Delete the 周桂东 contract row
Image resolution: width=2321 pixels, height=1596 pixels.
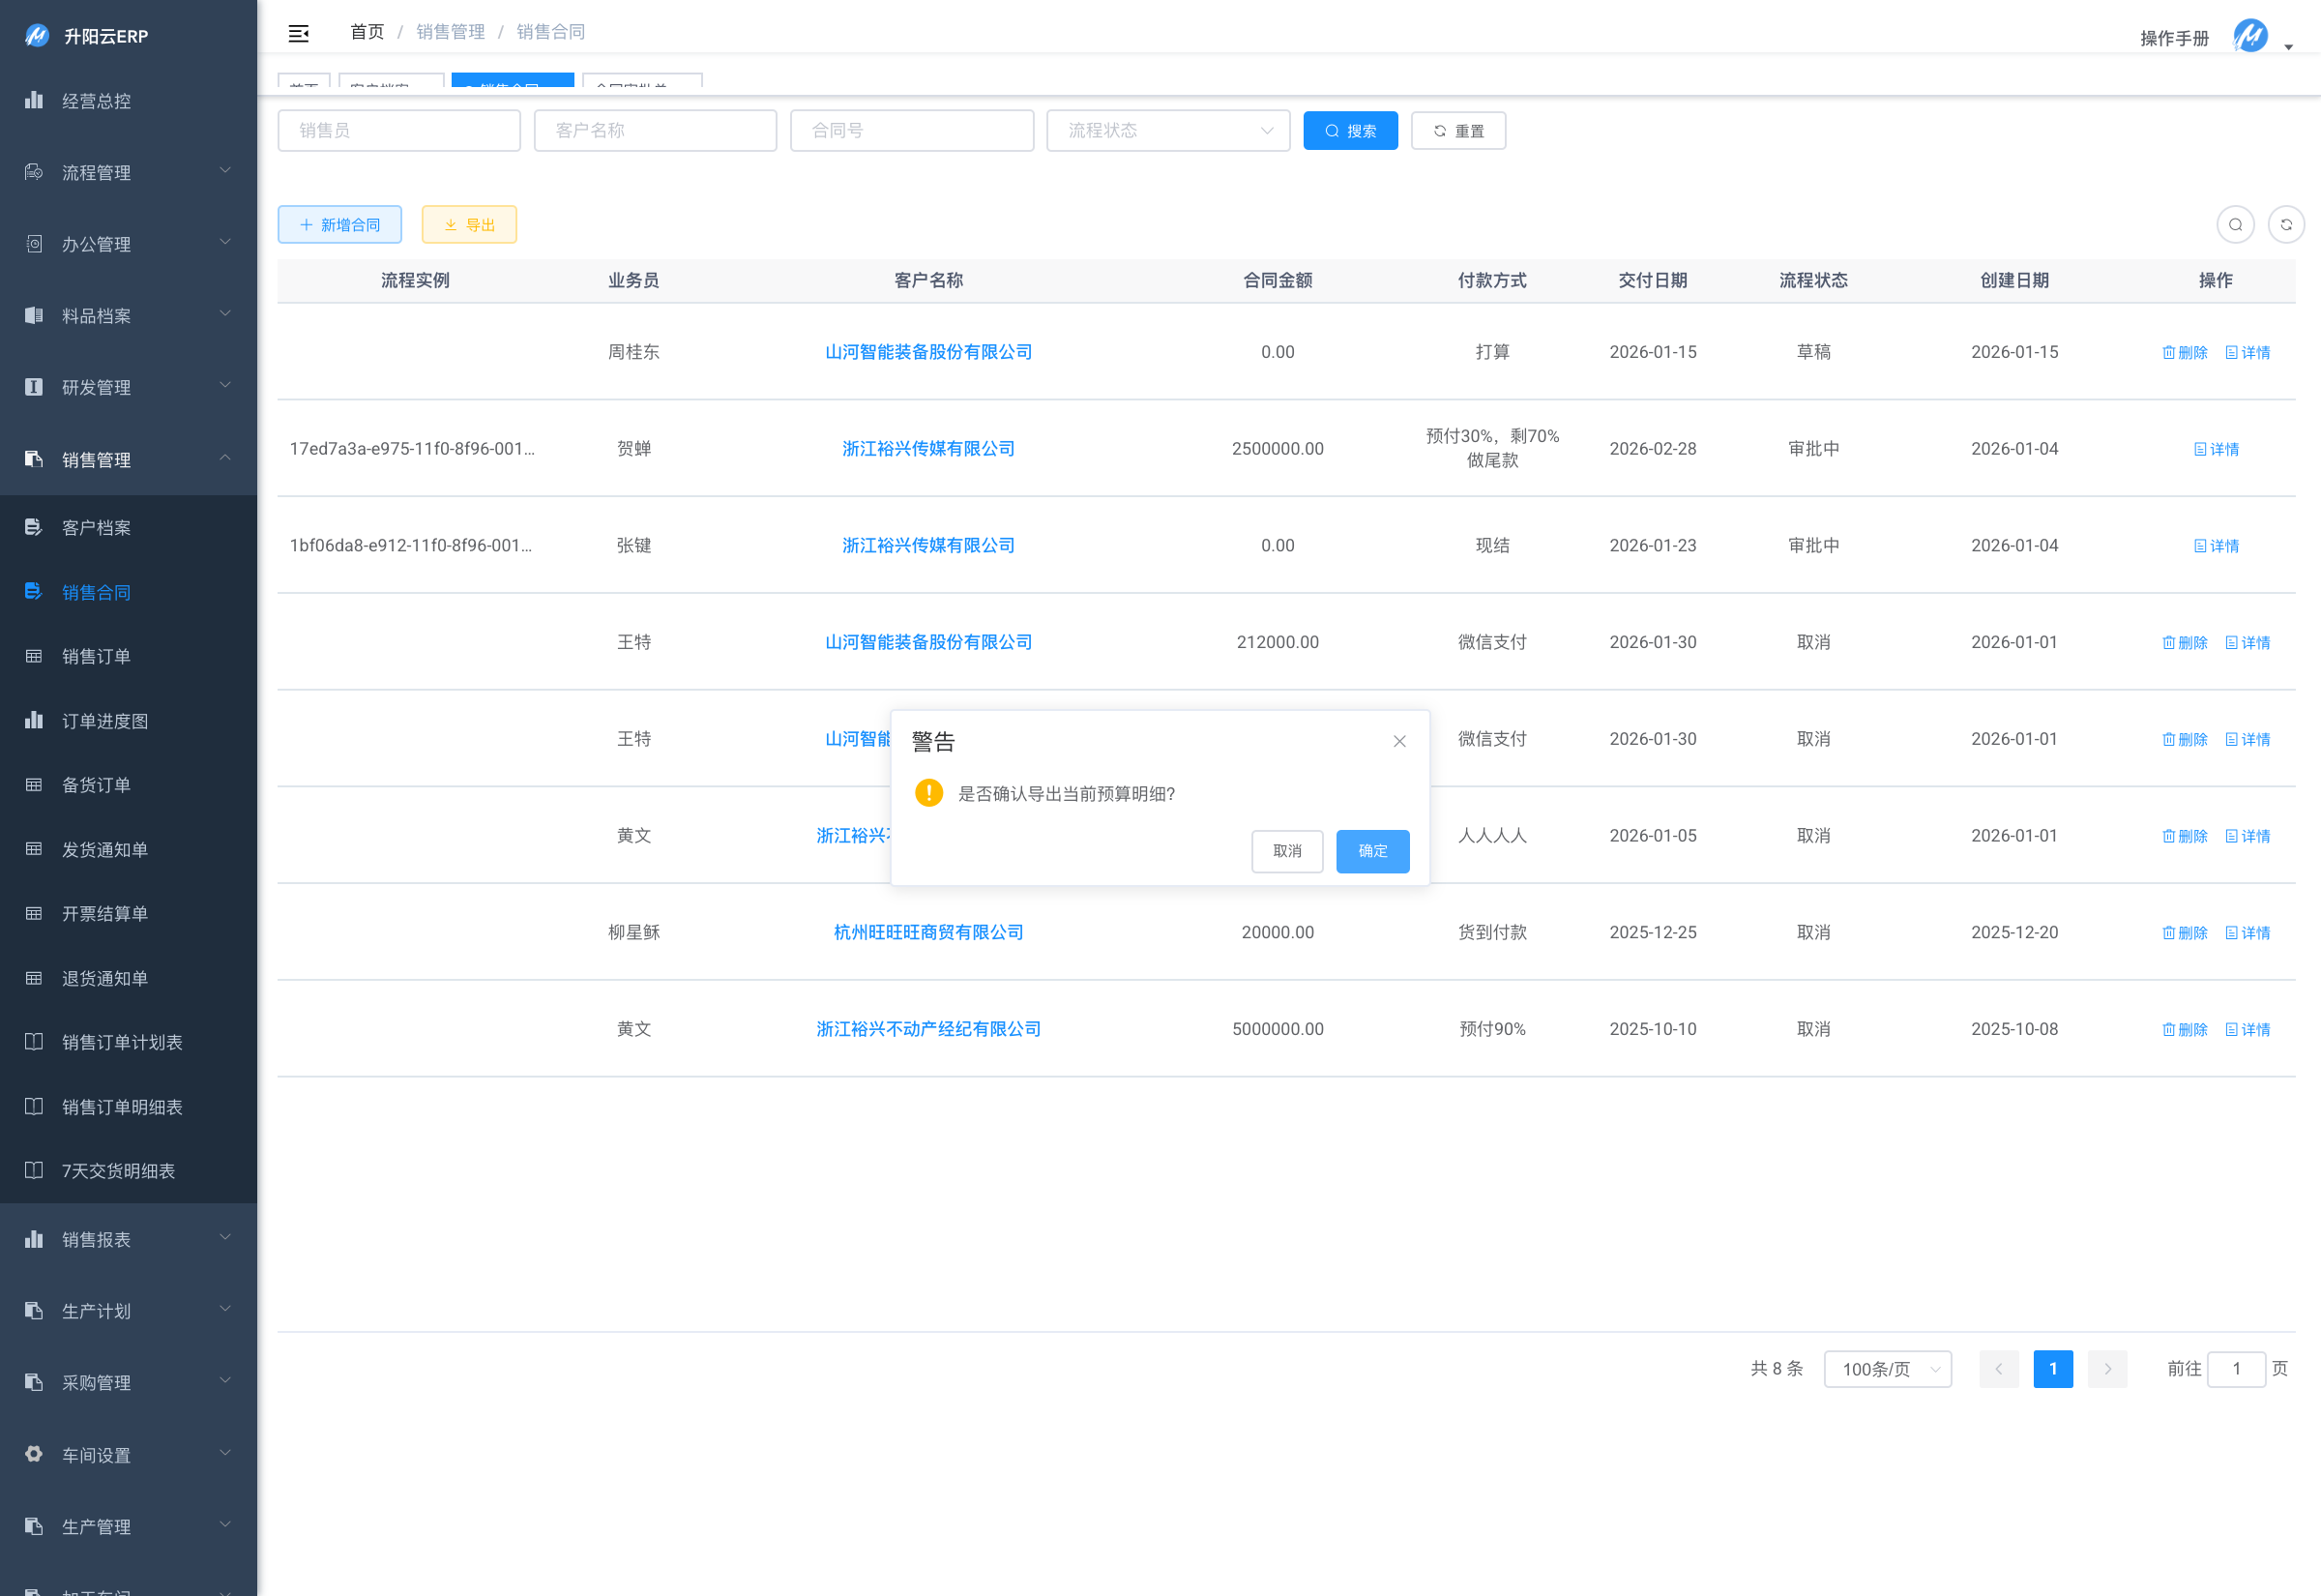[x=2184, y=352]
